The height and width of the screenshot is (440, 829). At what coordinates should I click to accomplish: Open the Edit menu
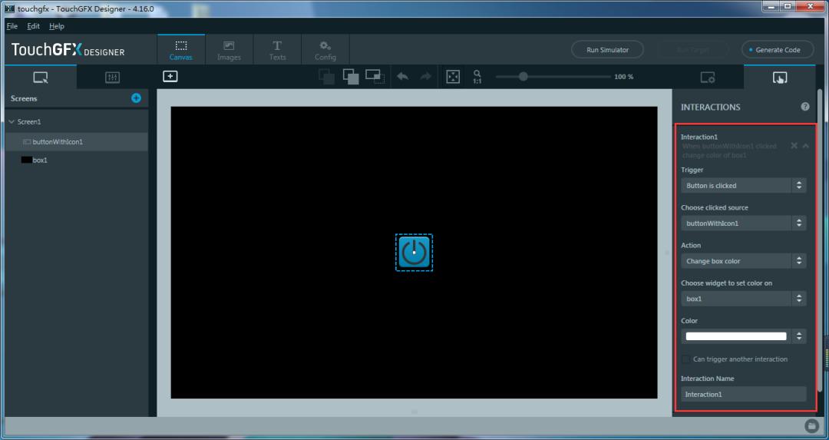pyautogui.click(x=33, y=26)
